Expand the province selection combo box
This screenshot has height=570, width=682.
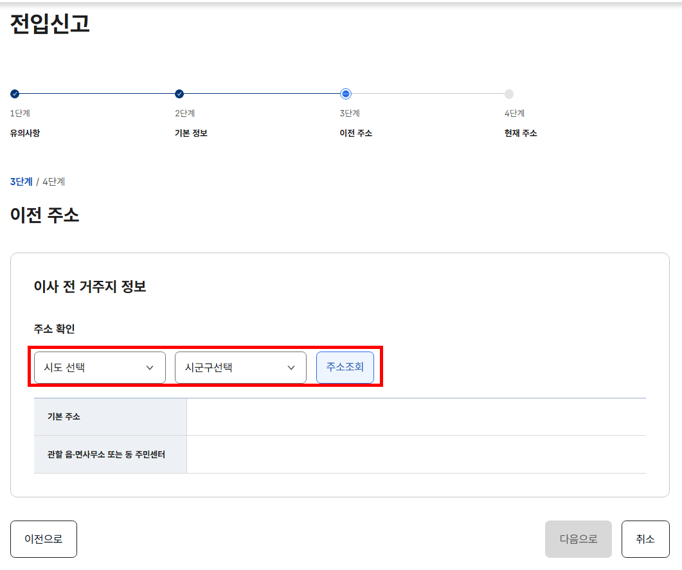99,367
